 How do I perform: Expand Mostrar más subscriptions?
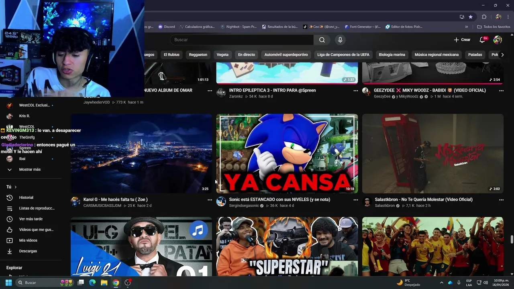31,169
